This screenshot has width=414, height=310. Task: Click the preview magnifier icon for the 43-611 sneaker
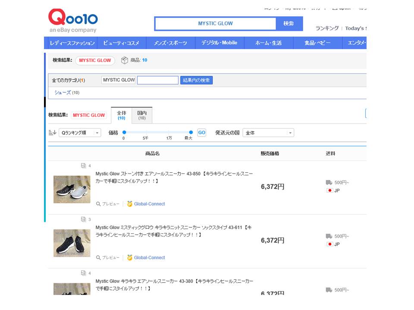[98, 257]
